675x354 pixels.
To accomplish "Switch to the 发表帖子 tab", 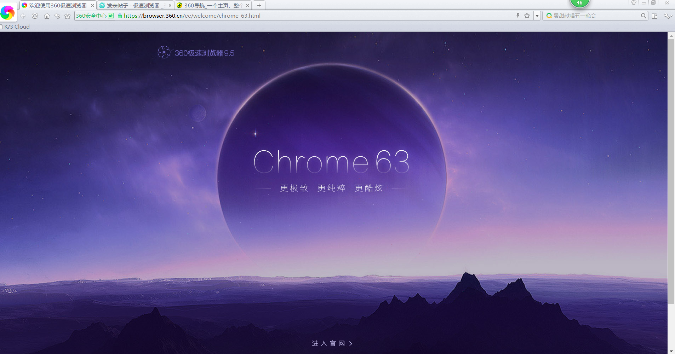I will tap(133, 5).
